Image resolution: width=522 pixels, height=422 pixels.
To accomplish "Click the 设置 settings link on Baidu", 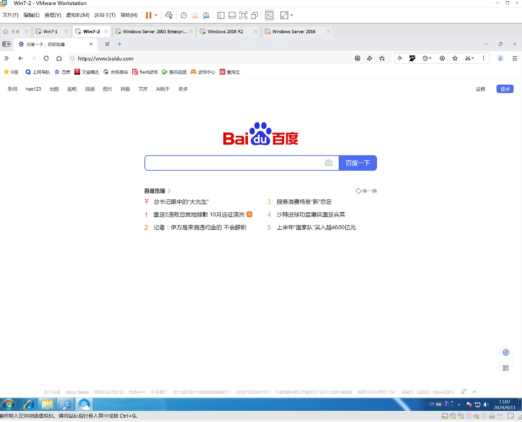I will coord(481,89).
